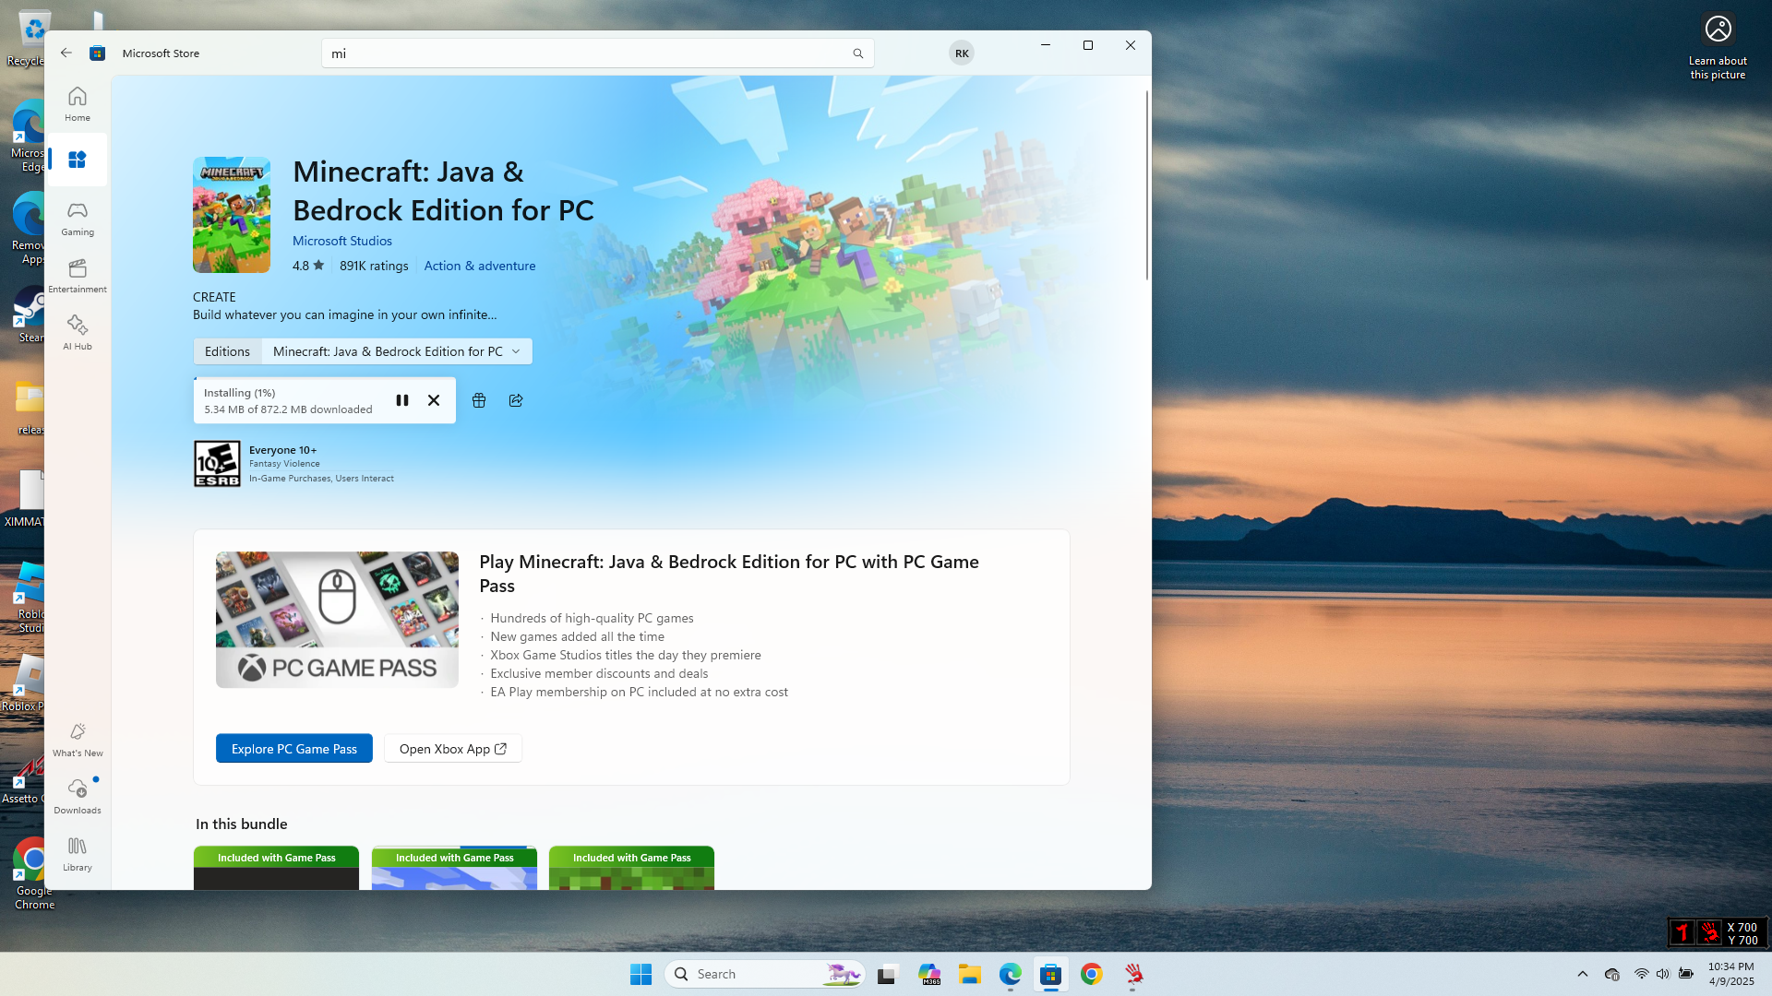The height and width of the screenshot is (996, 1772).
Task: Click the Store page vertical scrollbar
Action: pyautogui.click(x=1147, y=184)
